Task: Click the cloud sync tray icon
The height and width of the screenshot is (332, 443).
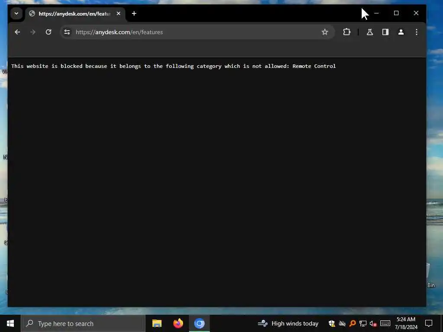Action: pyautogui.click(x=342, y=323)
